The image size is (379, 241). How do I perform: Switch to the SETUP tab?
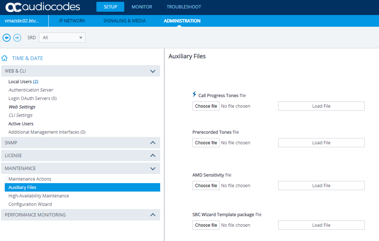[x=110, y=7]
